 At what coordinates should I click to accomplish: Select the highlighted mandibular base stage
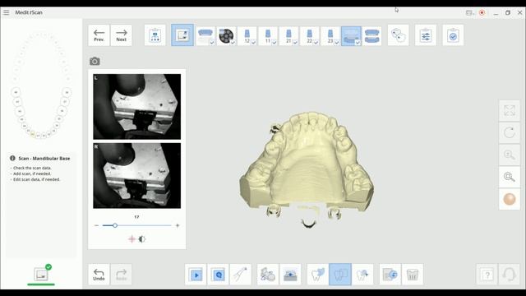point(351,36)
